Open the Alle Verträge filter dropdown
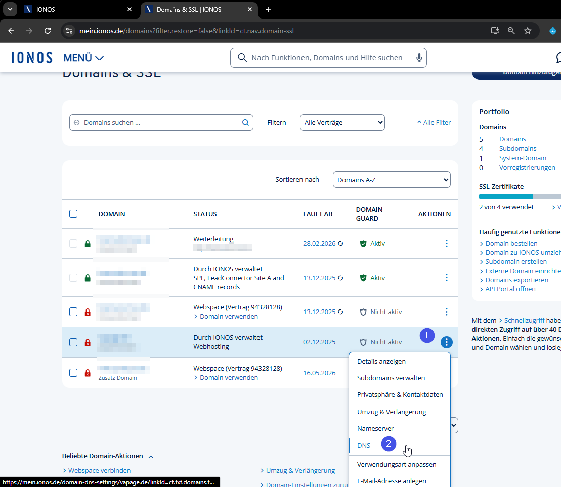This screenshot has height=487, width=561. [x=342, y=123]
